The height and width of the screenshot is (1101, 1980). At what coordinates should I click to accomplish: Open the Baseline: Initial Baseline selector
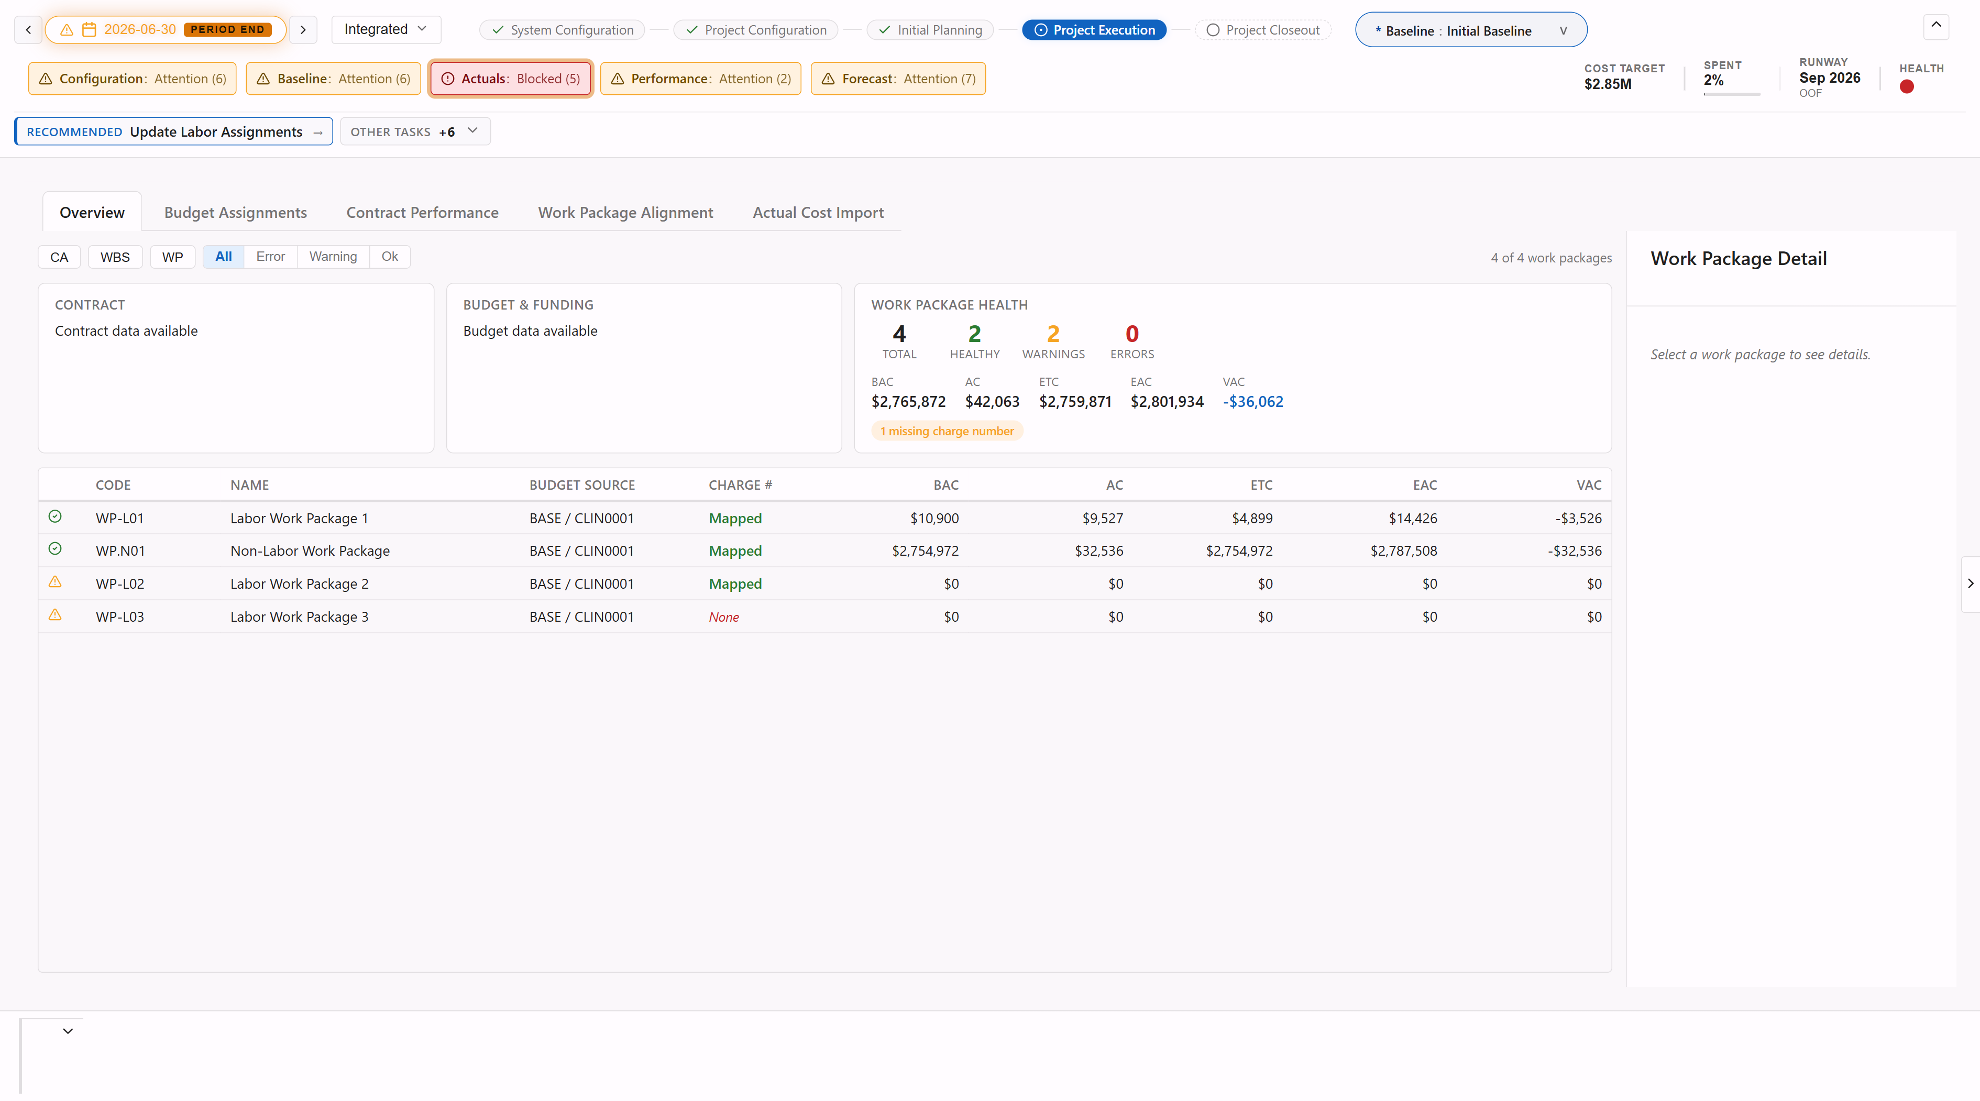click(x=1471, y=30)
